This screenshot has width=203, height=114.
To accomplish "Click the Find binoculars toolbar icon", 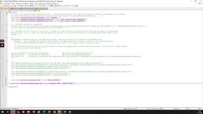I will (31, 6).
